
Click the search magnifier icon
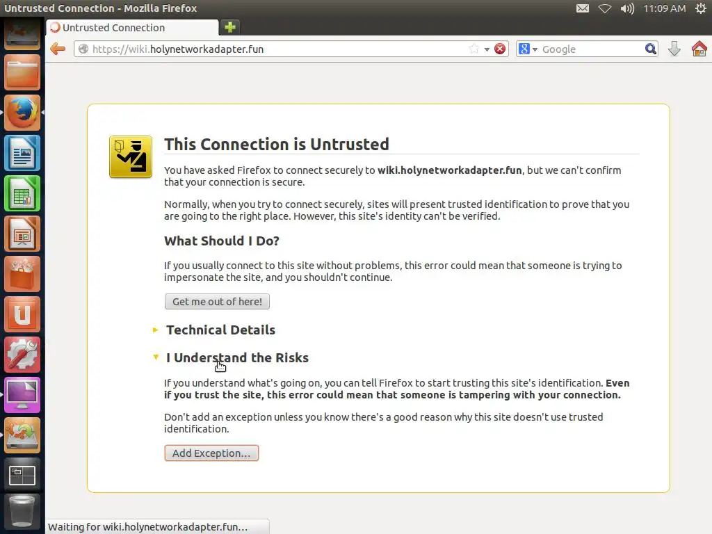(x=650, y=49)
